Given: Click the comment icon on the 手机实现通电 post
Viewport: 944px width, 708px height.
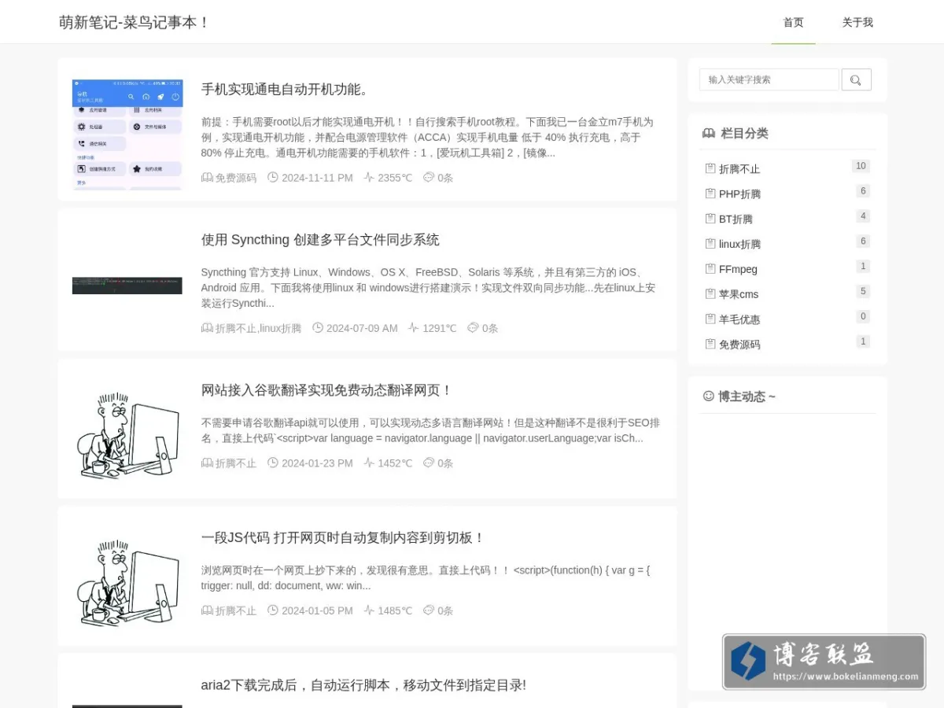Looking at the screenshot, I should coord(429,178).
